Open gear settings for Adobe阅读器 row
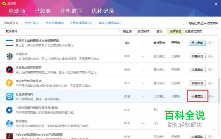The height and width of the screenshot is (139, 221). point(210,136)
